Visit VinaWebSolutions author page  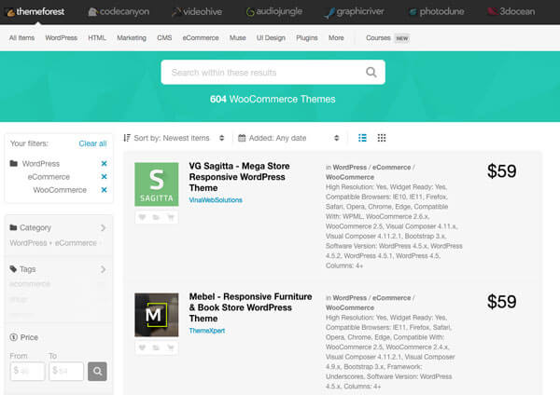point(216,200)
